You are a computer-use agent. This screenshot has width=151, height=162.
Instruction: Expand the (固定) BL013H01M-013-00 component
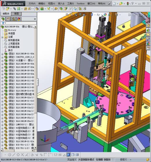coord(2,88)
